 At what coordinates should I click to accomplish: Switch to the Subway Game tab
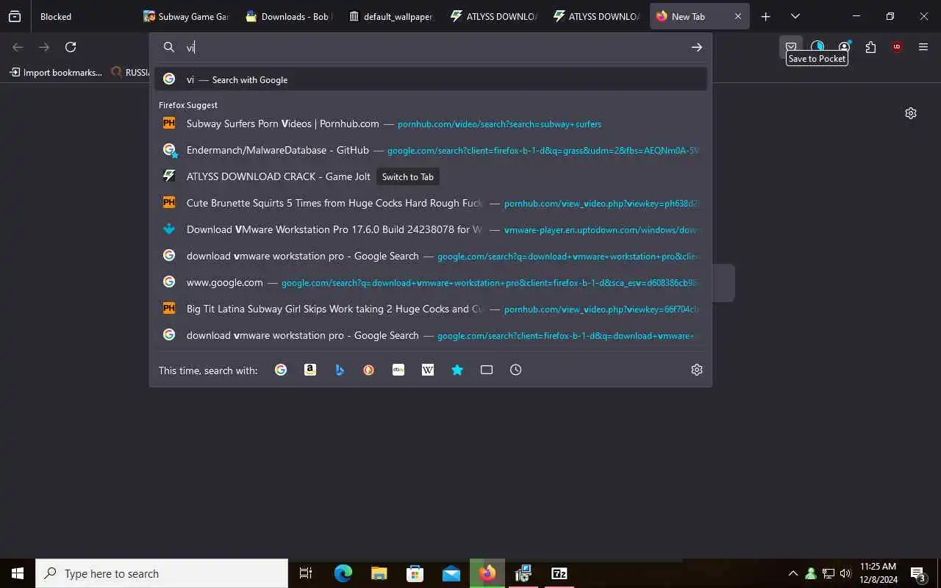tap(186, 16)
